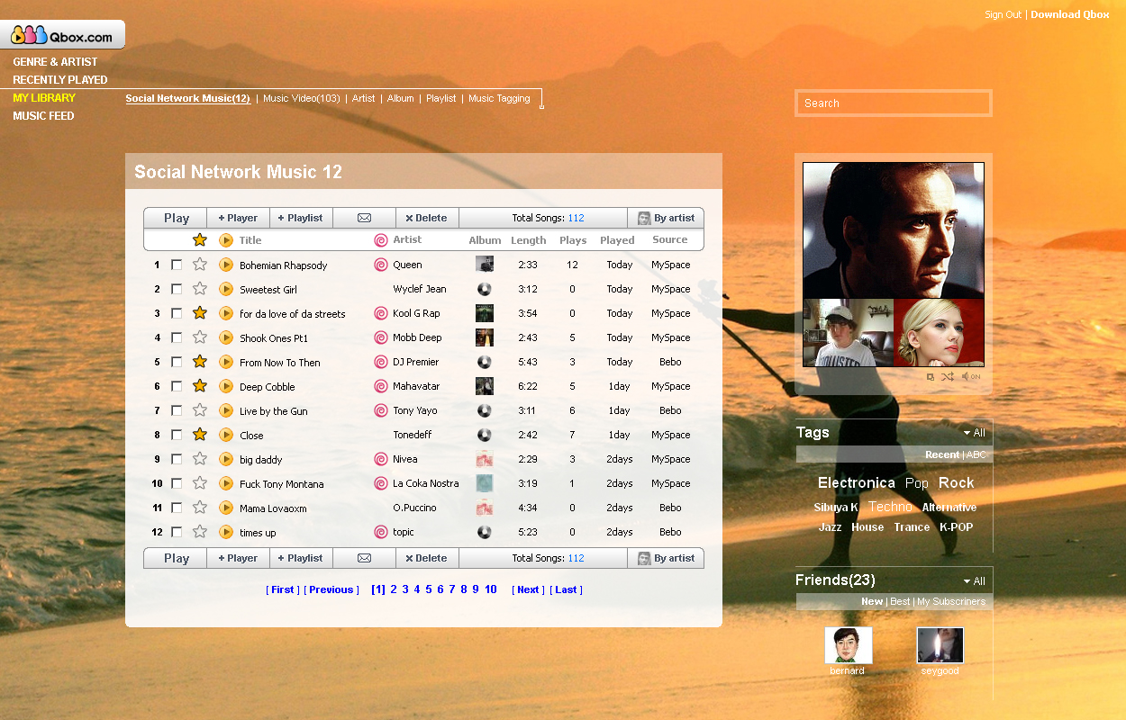
Task: Open album art for Bohemian Rhapsody
Action: click(485, 265)
